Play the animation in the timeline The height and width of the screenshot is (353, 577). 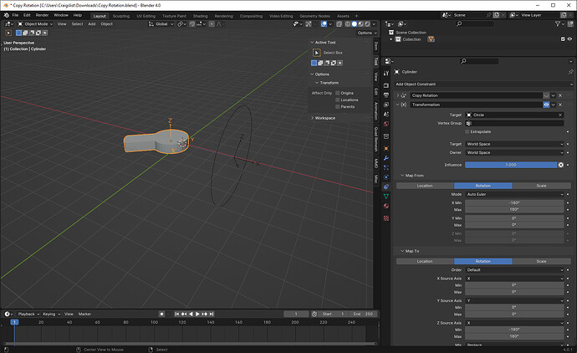[x=197, y=314]
